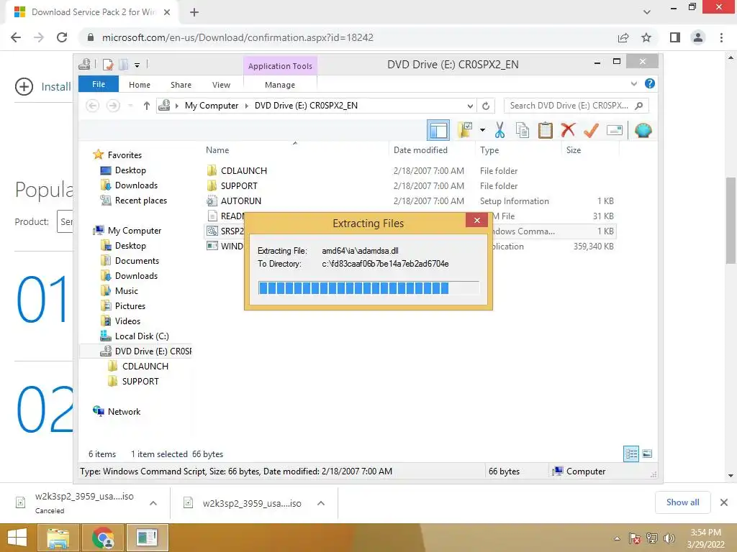
Task: Open the Share ribbon tab
Action: click(x=181, y=85)
